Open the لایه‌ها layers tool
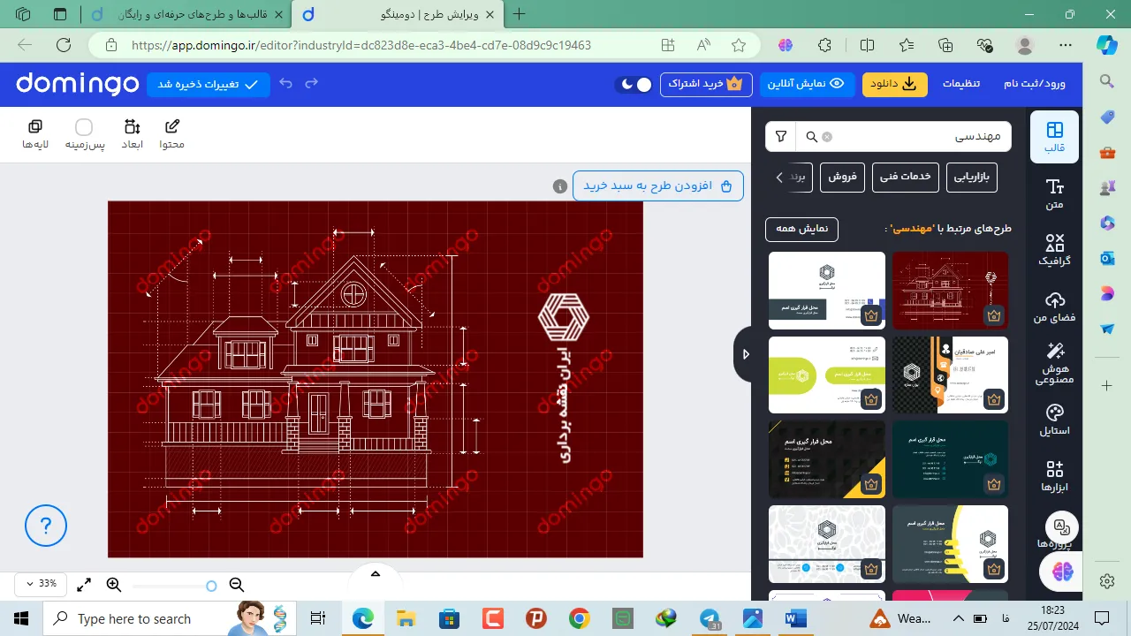This screenshot has height=636, width=1131. click(x=35, y=134)
